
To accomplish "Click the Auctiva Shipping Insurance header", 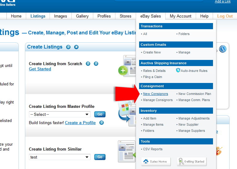I will point(176,63).
